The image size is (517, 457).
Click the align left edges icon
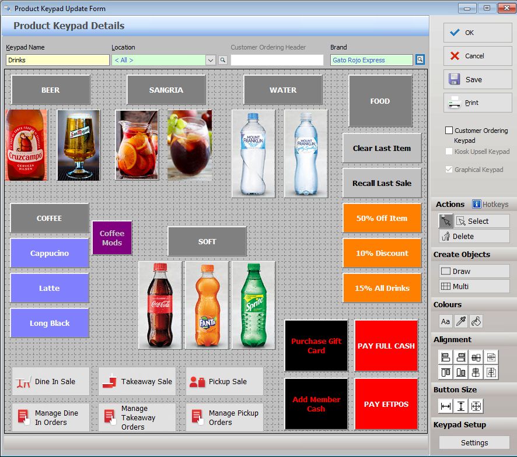446,357
